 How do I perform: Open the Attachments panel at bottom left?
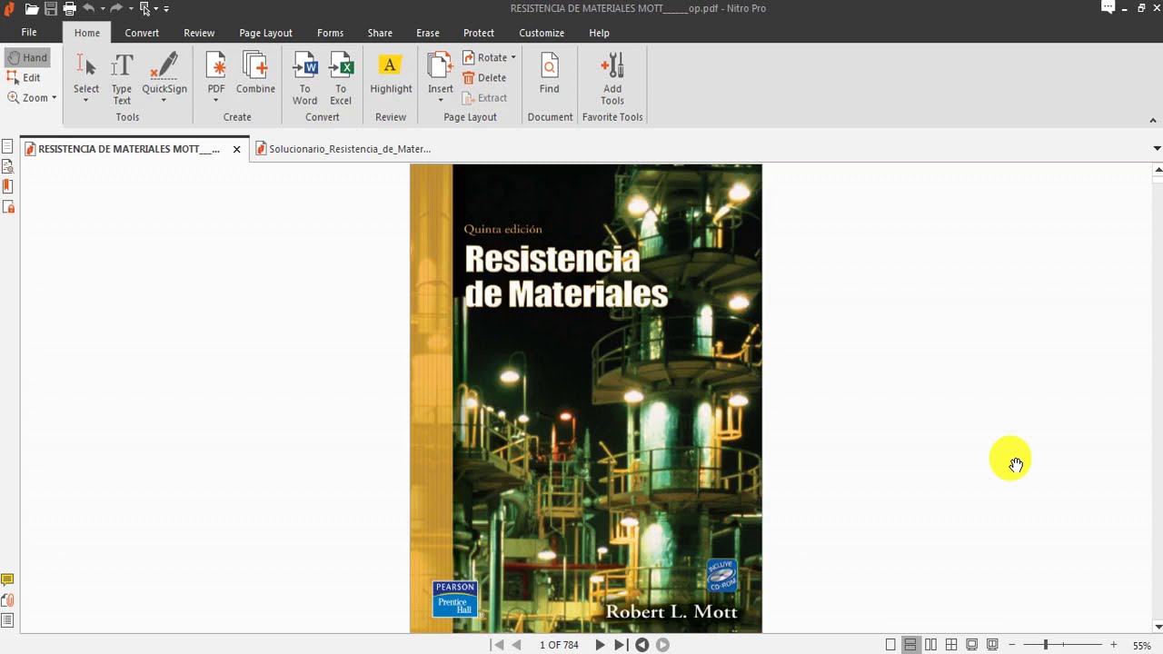point(7,600)
